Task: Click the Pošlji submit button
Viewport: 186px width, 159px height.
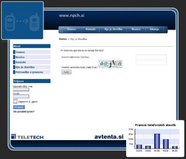Action: click(x=66, y=72)
